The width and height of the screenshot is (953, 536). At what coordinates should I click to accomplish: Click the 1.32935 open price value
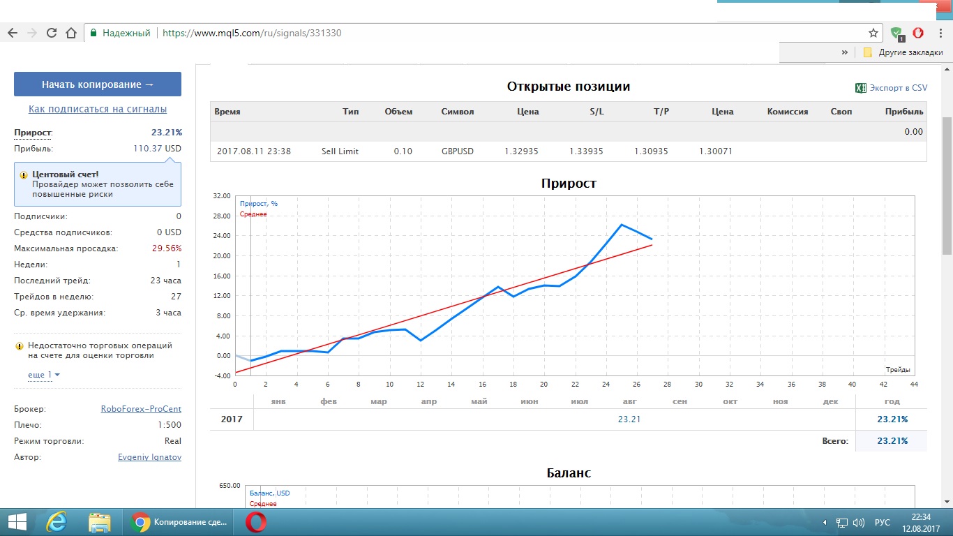pyautogui.click(x=522, y=151)
